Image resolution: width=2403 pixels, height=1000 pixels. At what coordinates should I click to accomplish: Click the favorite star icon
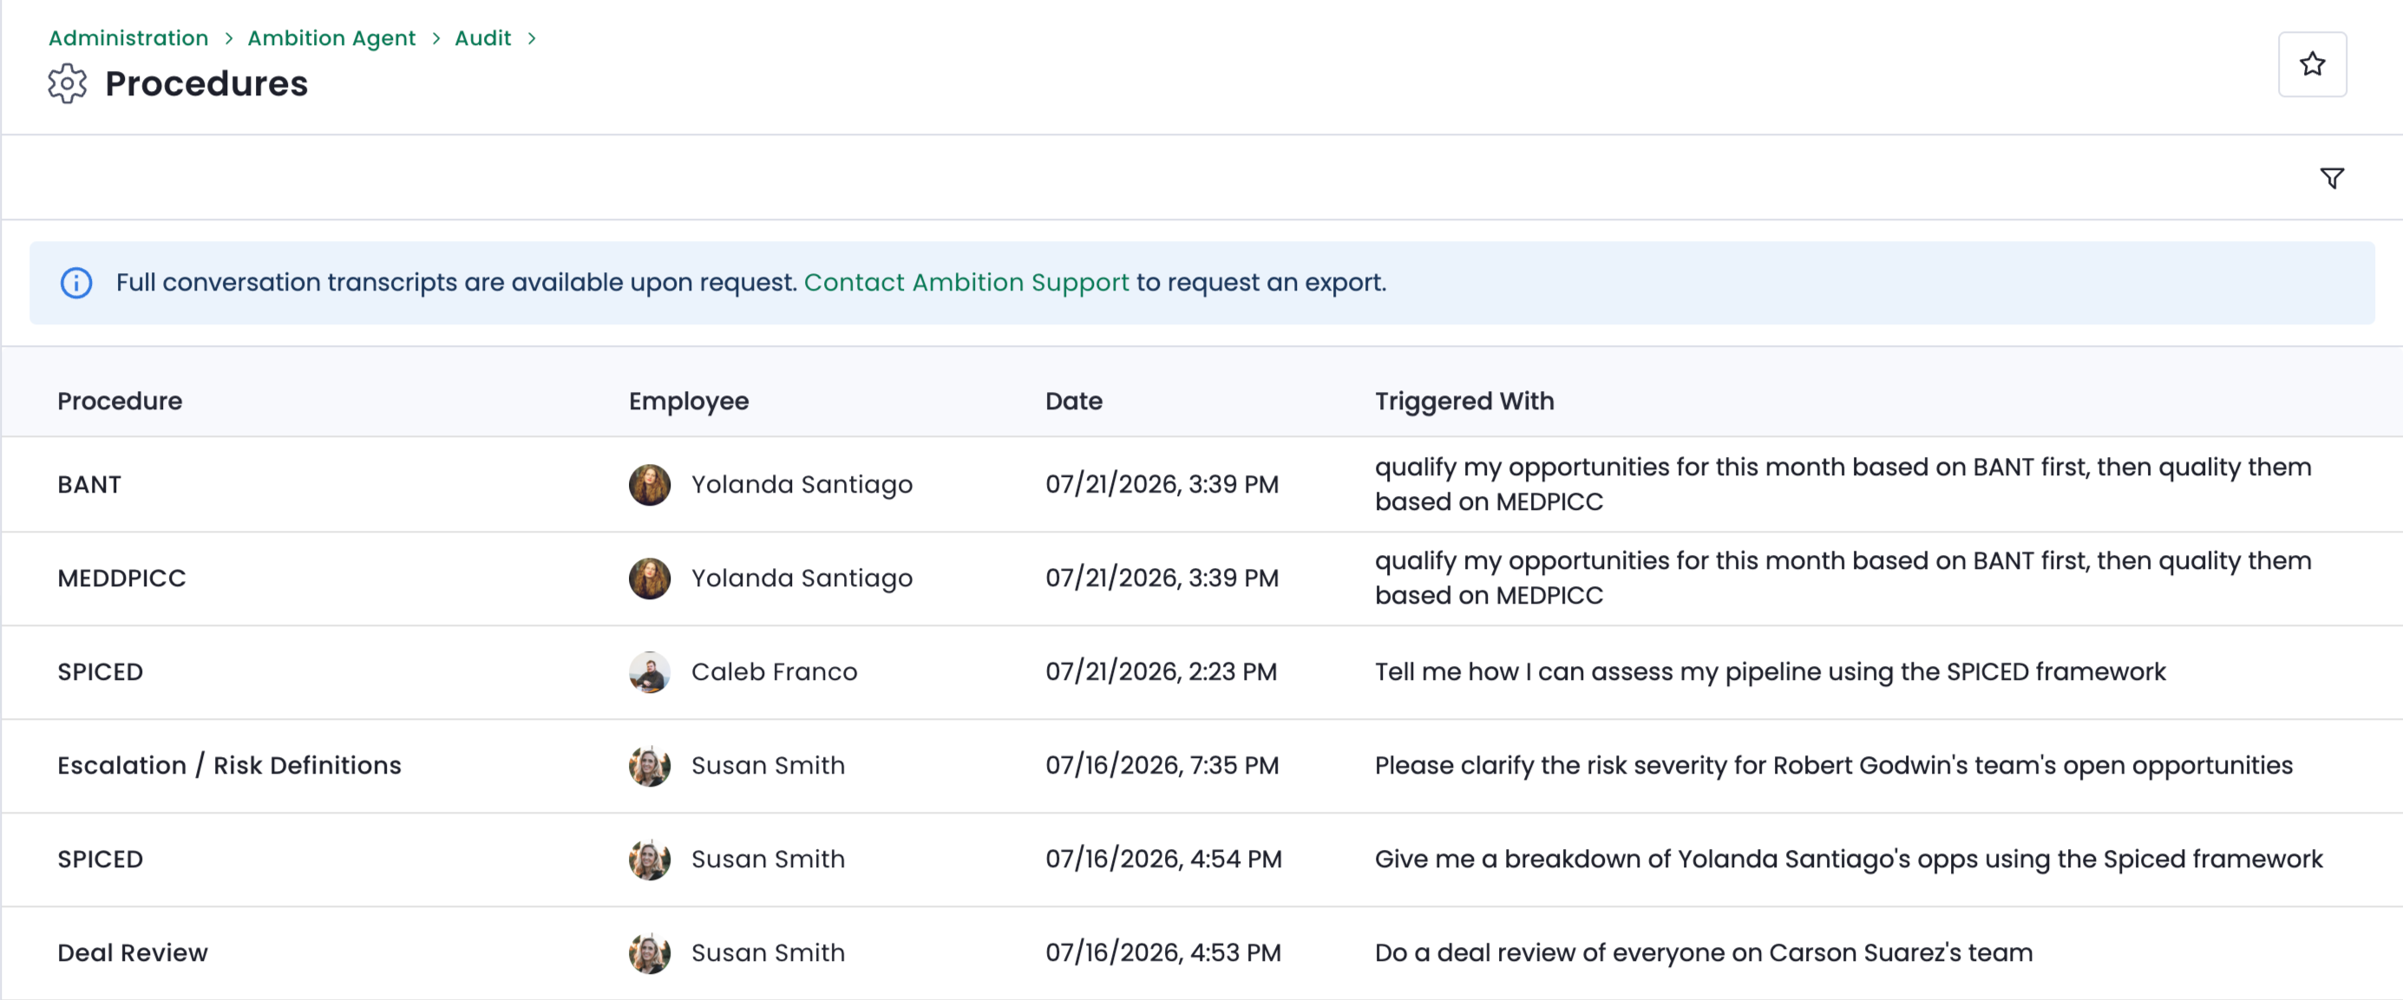pyautogui.click(x=2312, y=64)
